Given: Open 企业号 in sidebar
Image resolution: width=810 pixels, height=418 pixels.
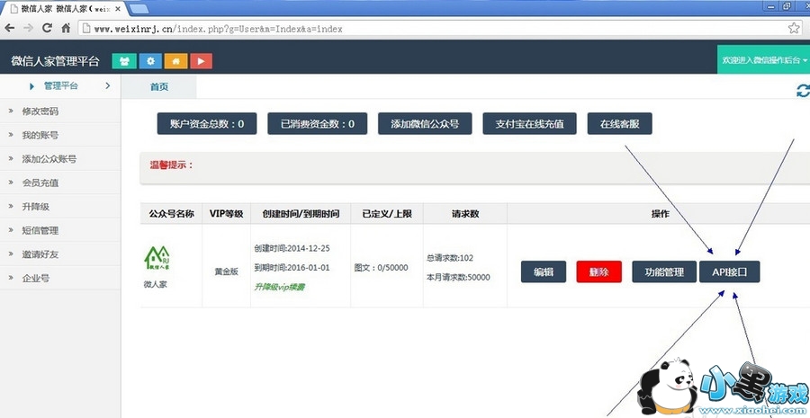Looking at the screenshot, I should click(x=60, y=278).
